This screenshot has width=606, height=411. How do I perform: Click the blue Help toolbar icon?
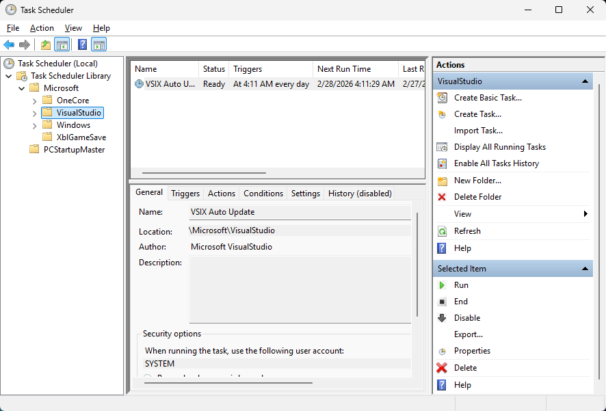[x=82, y=45]
